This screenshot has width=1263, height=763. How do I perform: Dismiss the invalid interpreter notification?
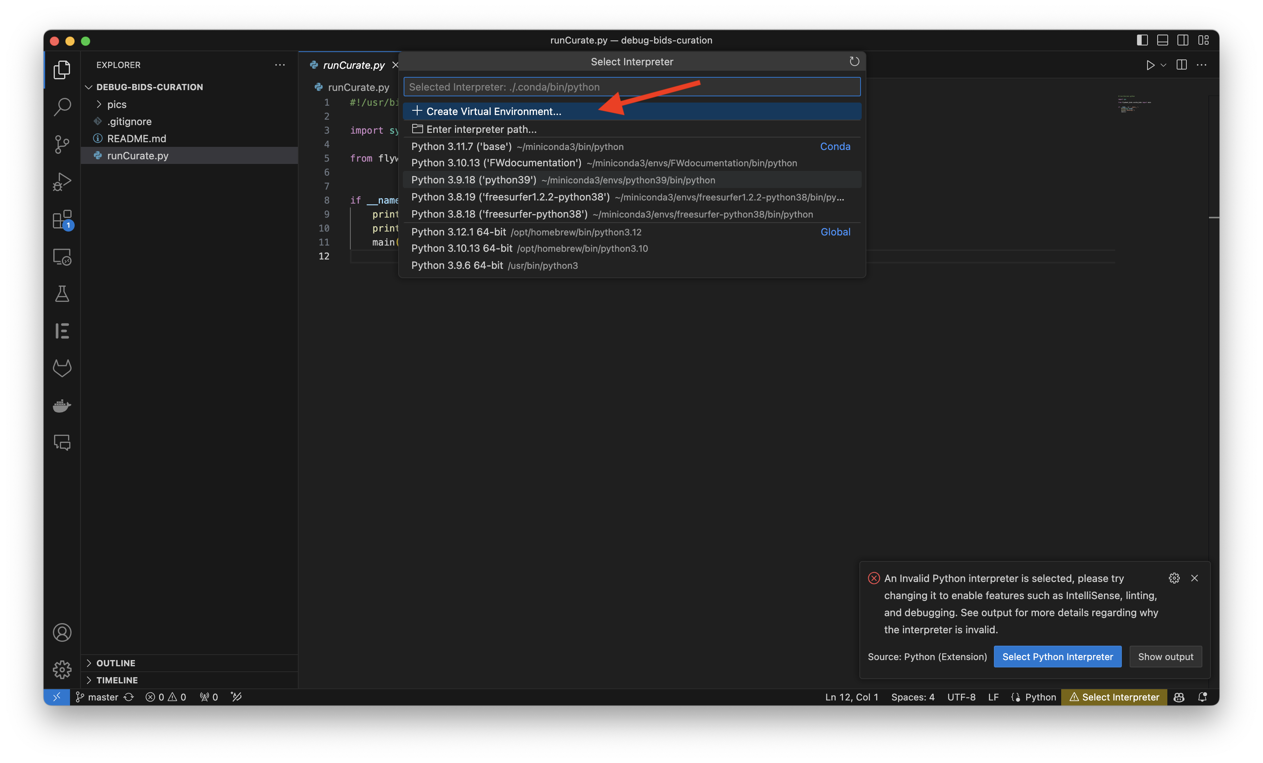click(x=1194, y=578)
